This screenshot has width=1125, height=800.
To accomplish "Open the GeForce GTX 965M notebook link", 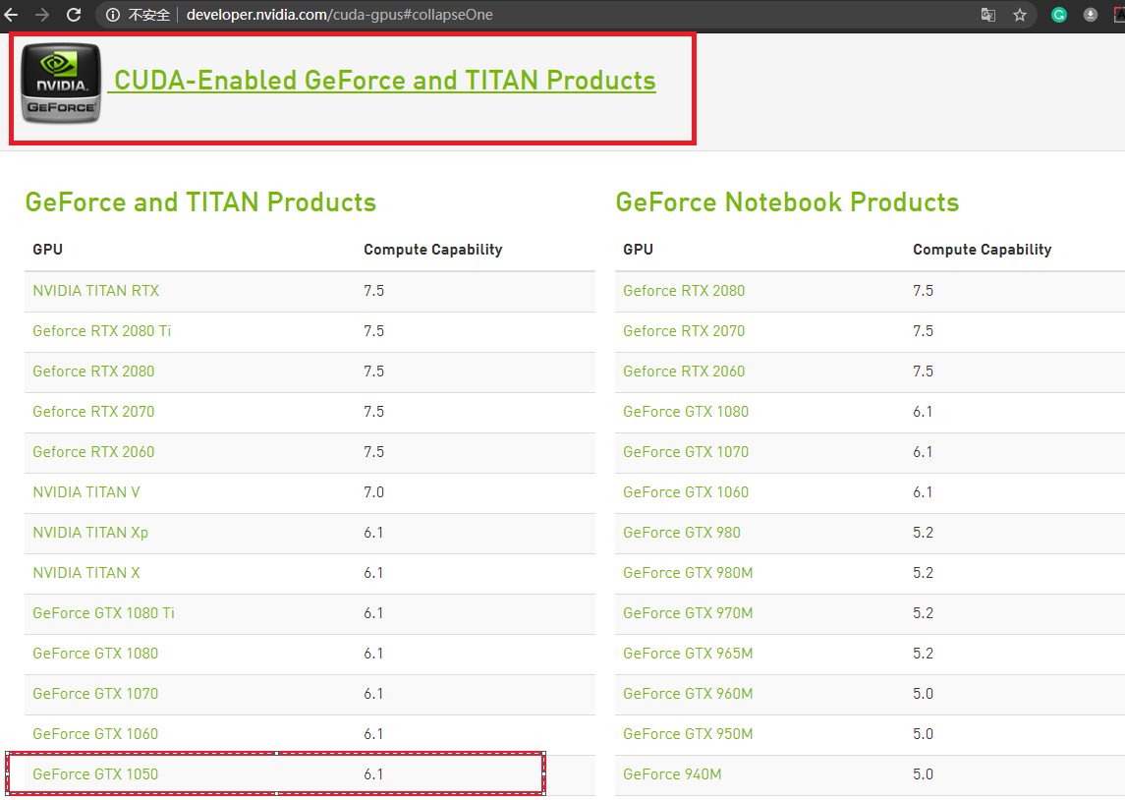I will [x=688, y=654].
